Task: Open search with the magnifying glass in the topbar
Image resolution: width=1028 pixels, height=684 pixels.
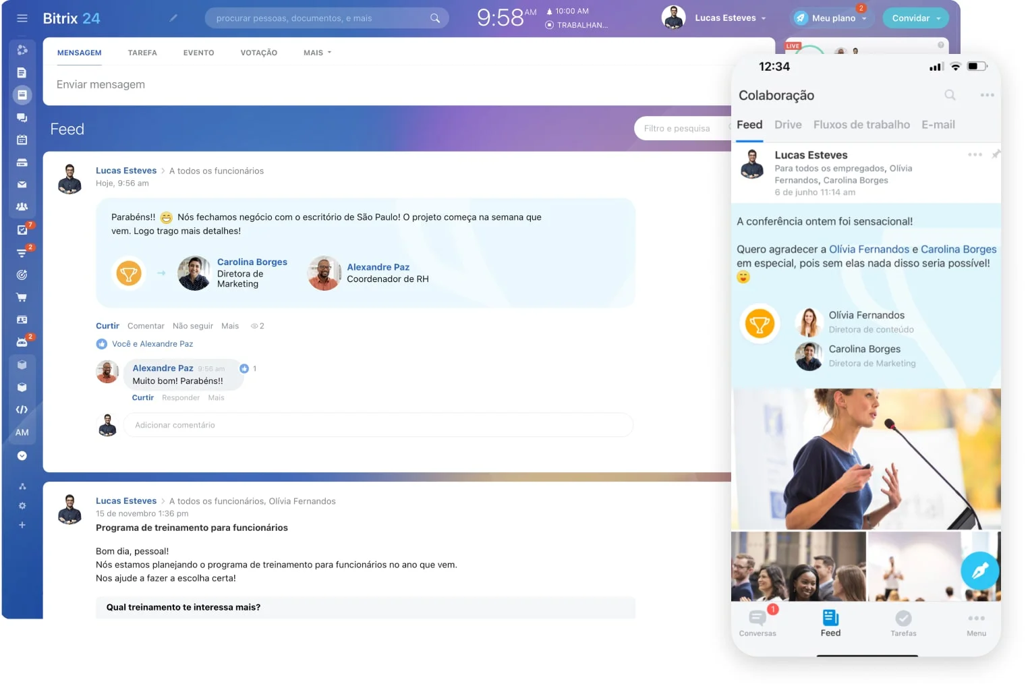Action: [x=434, y=18]
